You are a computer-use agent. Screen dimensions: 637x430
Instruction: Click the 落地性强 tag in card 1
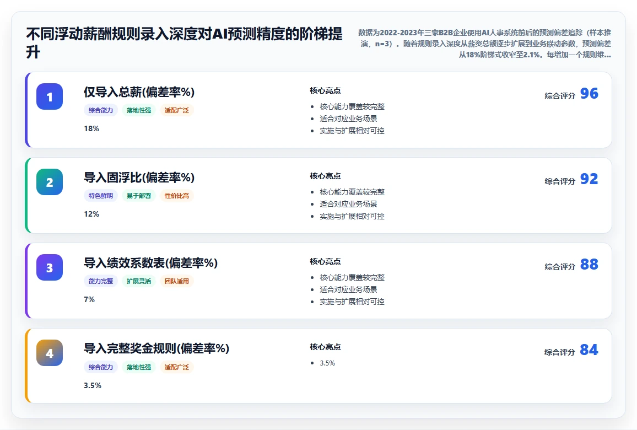coord(138,110)
